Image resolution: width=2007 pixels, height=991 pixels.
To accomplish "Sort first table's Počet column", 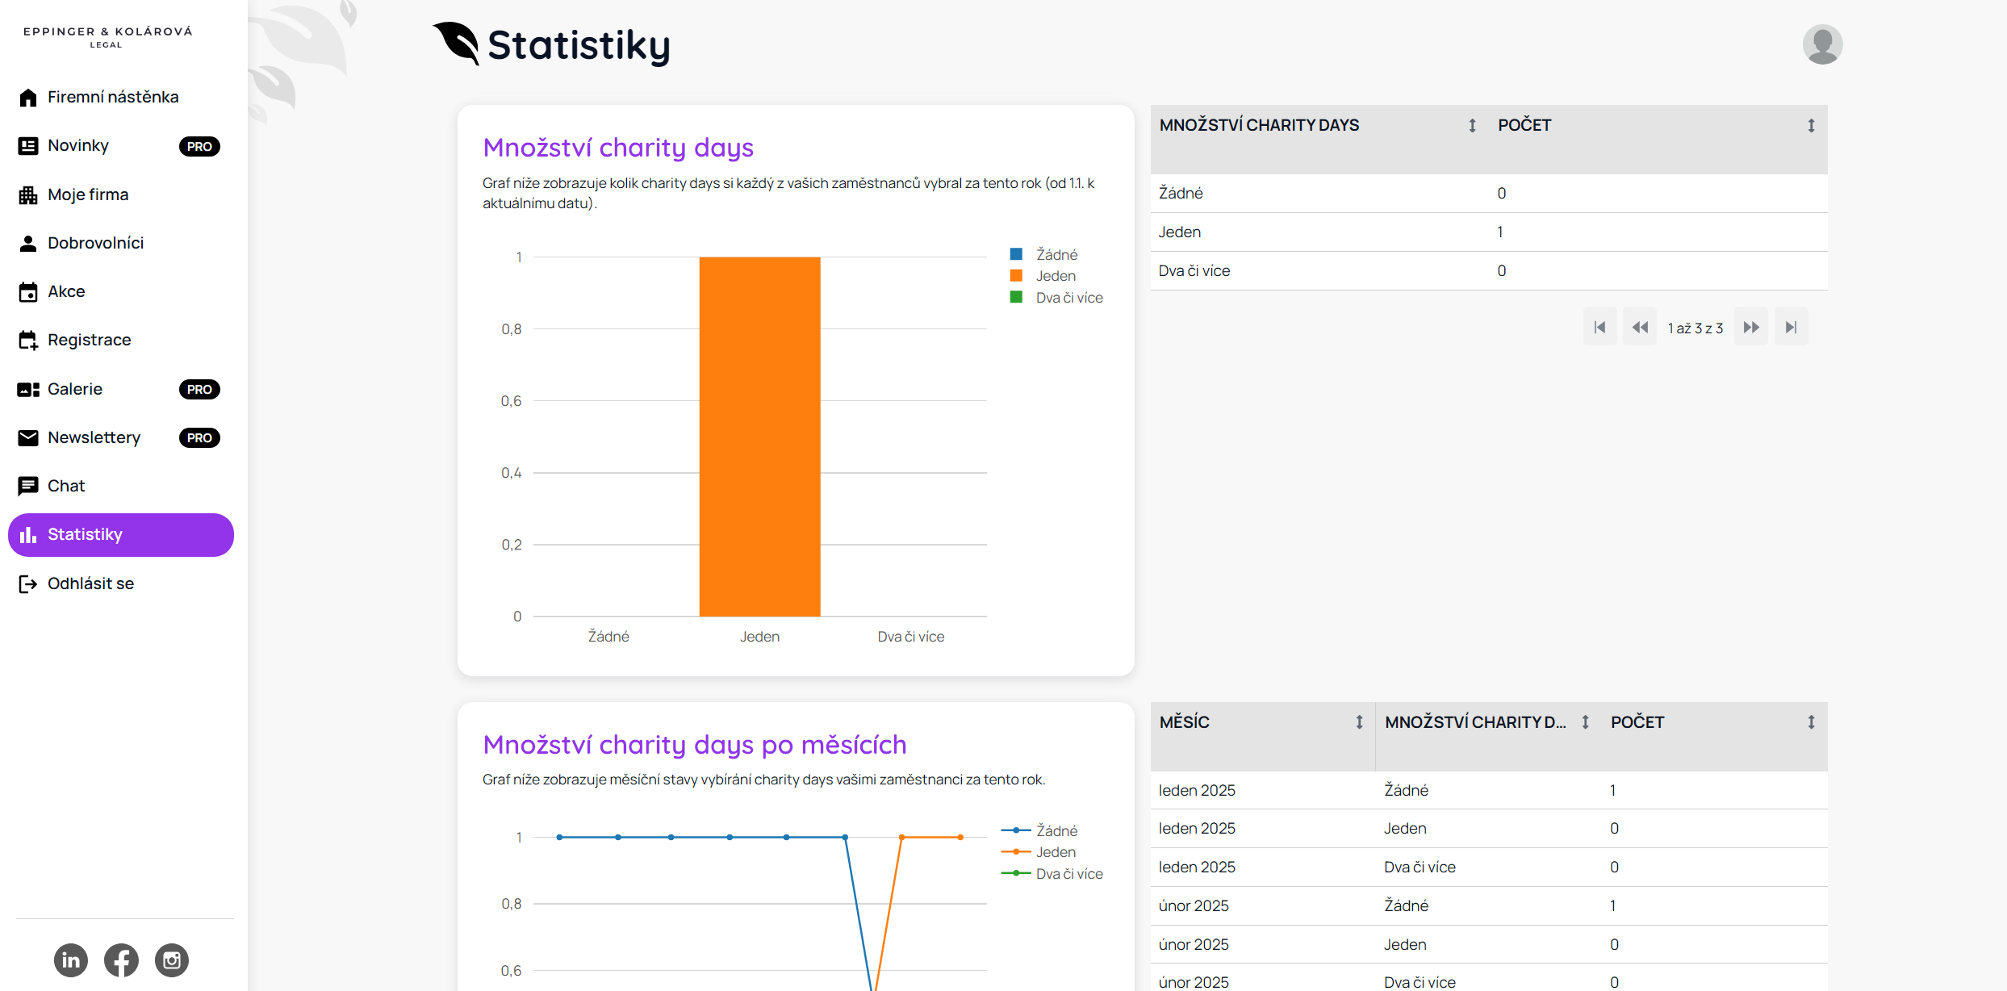I will [1811, 125].
